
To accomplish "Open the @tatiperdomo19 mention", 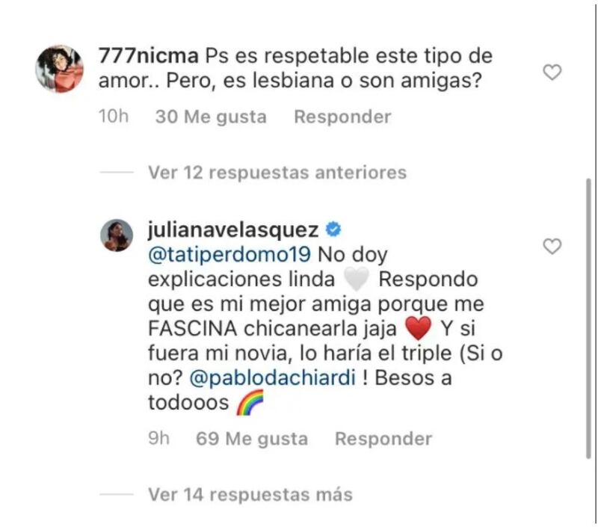I will (229, 255).
